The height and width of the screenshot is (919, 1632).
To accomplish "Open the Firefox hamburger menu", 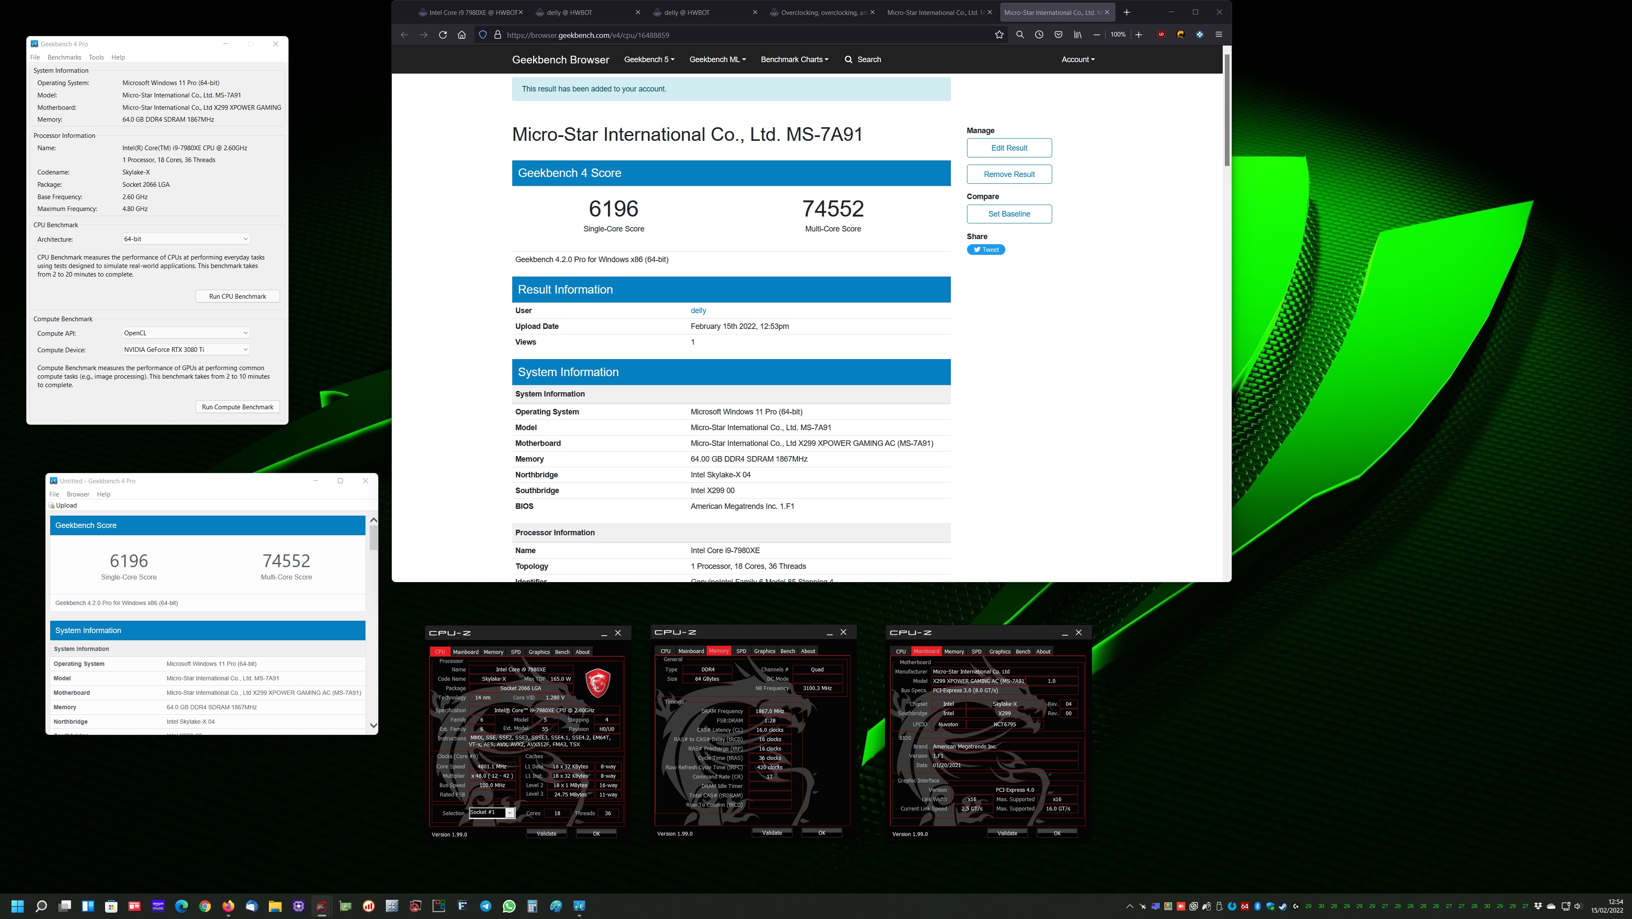I will pyautogui.click(x=1218, y=35).
